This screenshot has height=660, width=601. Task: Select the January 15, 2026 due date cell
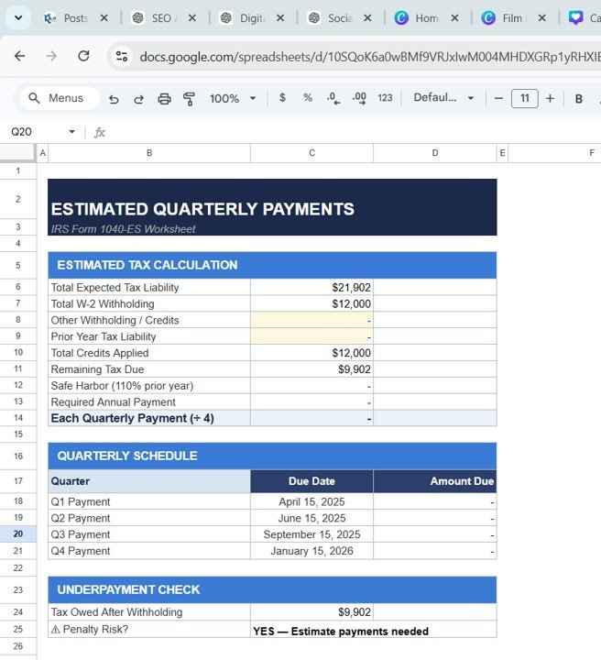point(311,551)
